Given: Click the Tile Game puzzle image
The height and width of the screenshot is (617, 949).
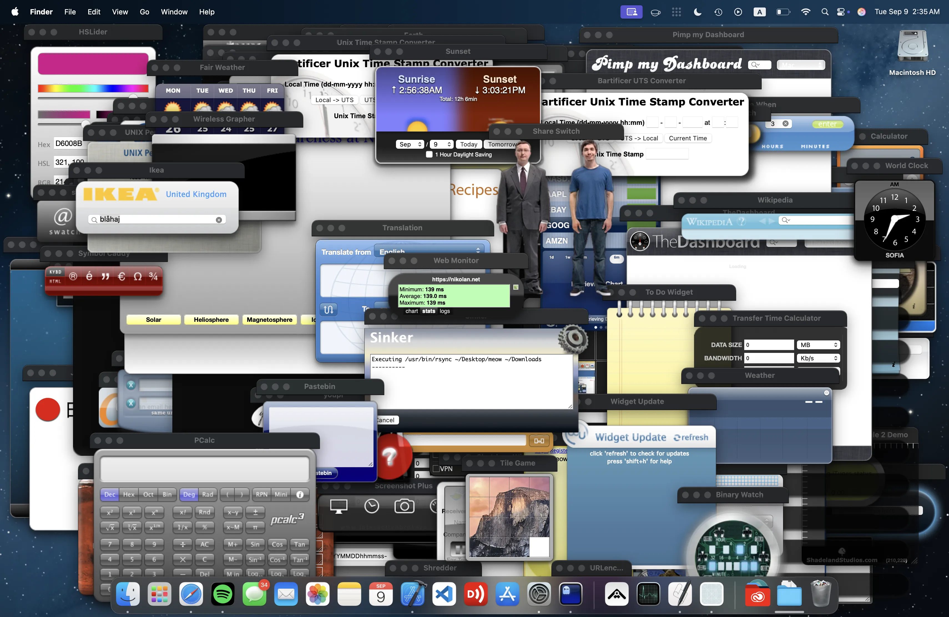Looking at the screenshot, I should coord(509,517).
